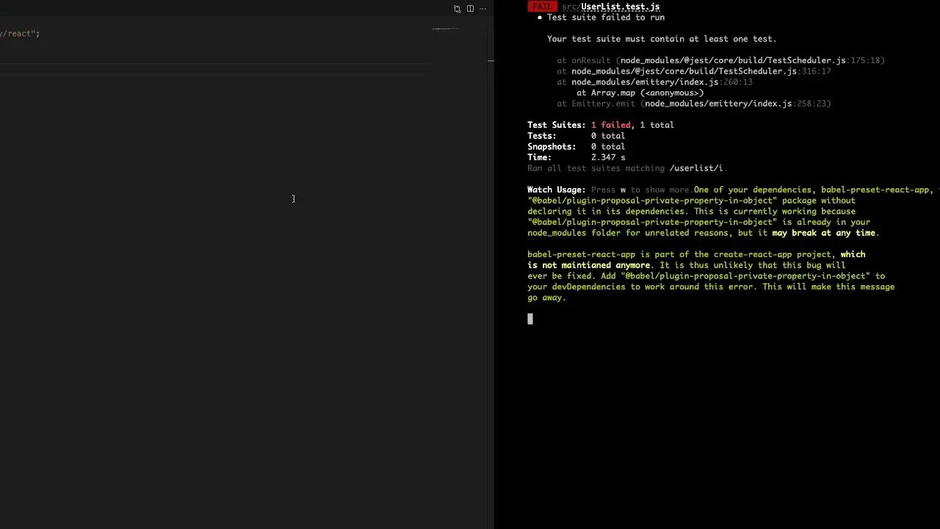Click the Open Changes compare icon

[457, 9]
